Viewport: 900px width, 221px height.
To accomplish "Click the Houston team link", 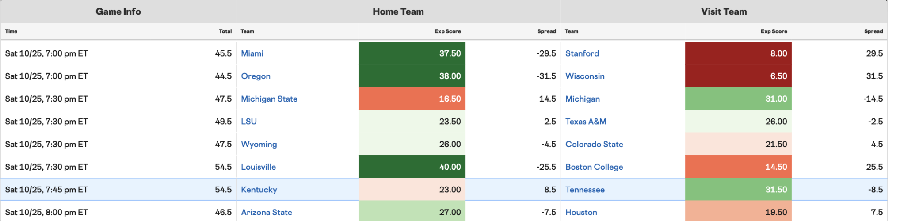I will [581, 212].
